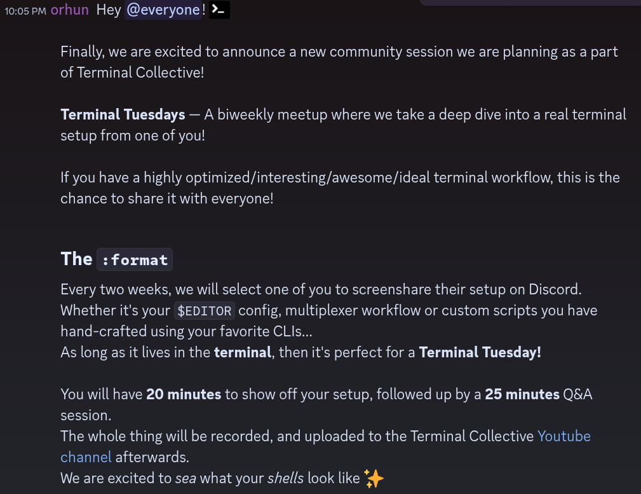Click the word "Discord" in the message
Screen dimensions: 641x494
pos(555,289)
